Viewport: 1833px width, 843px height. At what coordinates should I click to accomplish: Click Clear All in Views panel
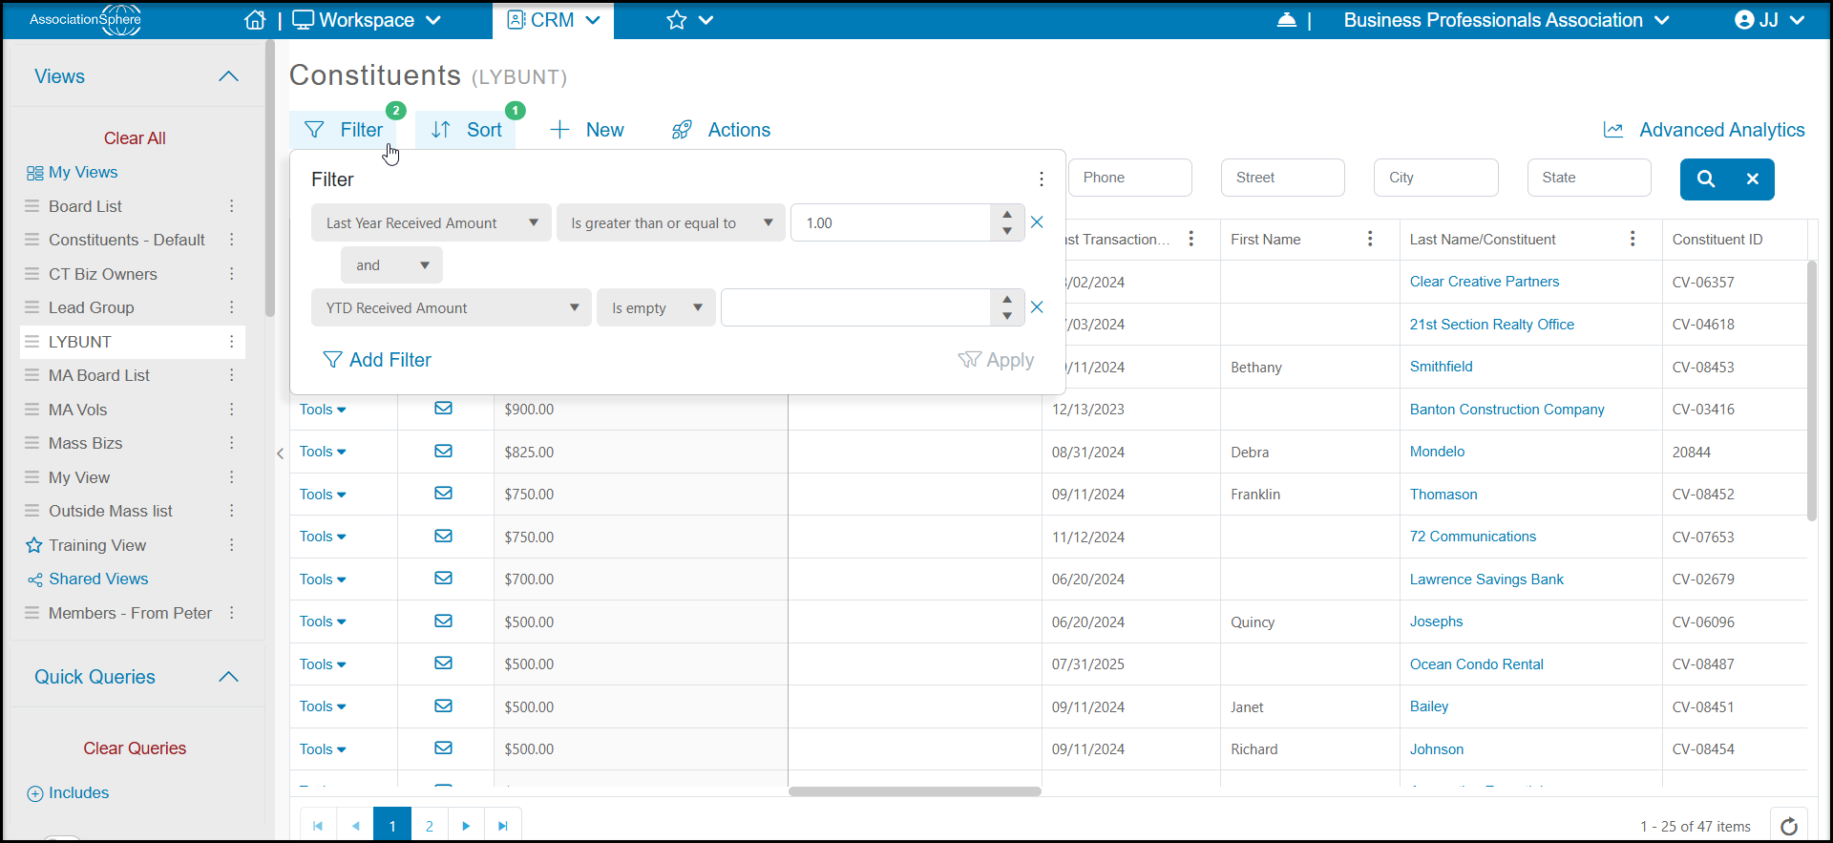tap(135, 138)
